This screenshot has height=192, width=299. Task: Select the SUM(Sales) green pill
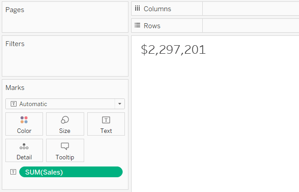click(71, 172)
